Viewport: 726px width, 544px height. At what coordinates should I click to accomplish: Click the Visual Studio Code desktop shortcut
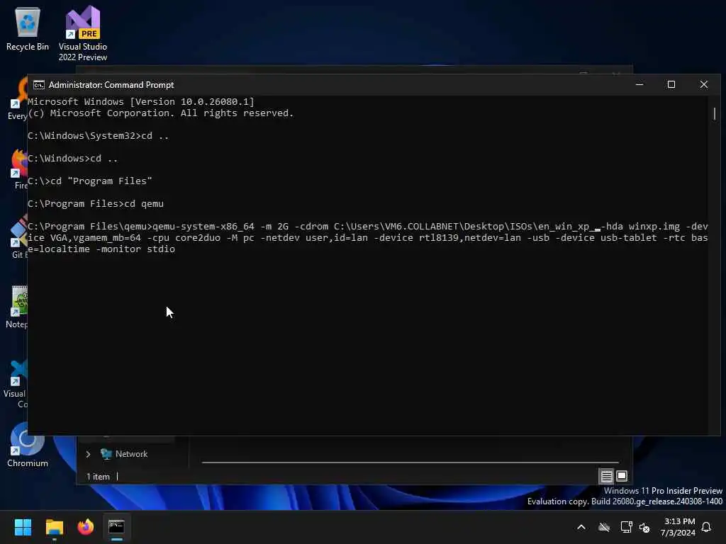tap(16, 383)
